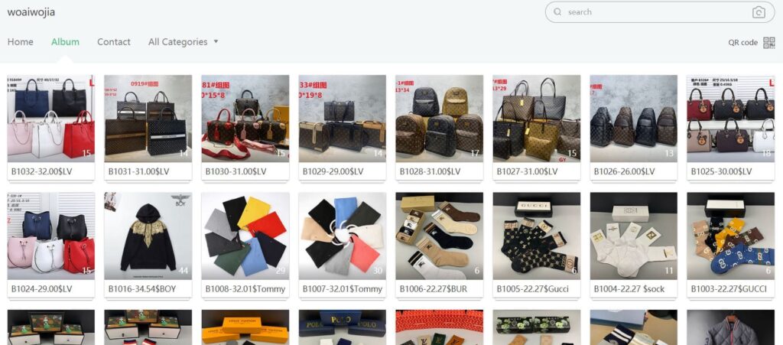
Task: Click the woaiwojia site title
Action: pyautogui.click(x=31, y=12)
